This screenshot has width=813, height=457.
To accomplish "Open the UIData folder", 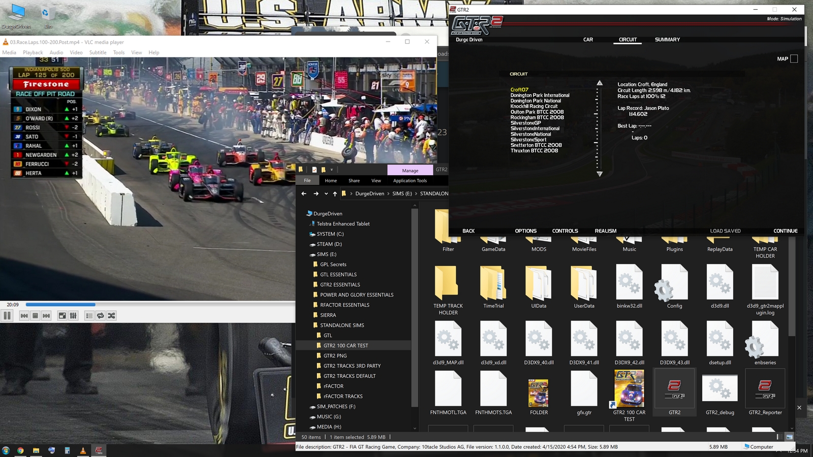I will click(539, 287).
